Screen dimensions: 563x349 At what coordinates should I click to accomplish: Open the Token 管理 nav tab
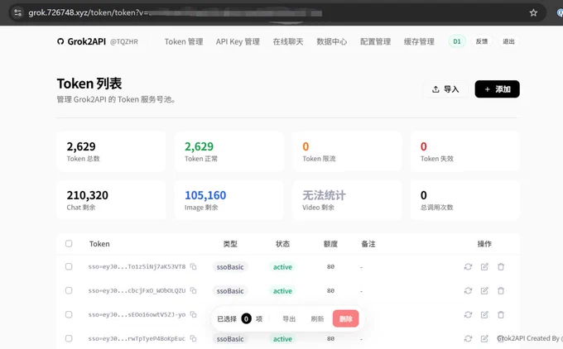(x=184, y=41)
